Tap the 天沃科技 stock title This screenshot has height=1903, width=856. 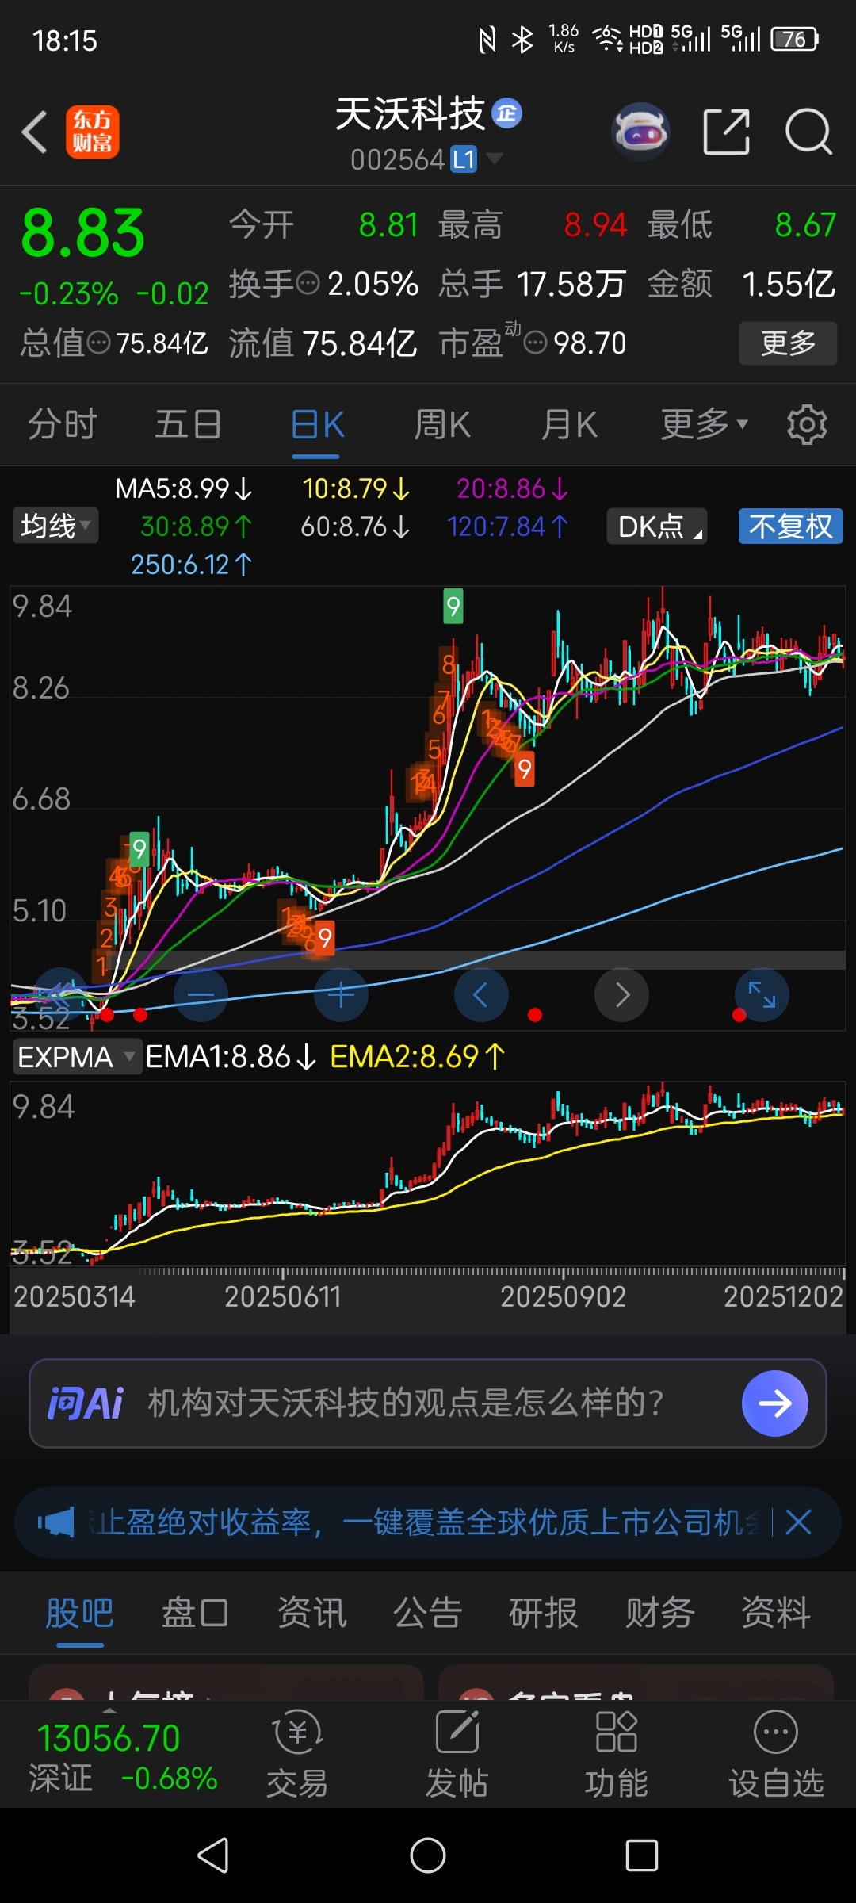410,114
